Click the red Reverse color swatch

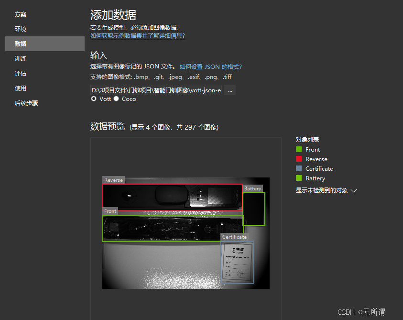coord(299,159)
